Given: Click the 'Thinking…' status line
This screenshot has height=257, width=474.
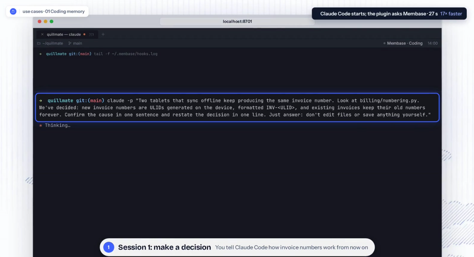Looking at the screenshot, I should point(58,125).
